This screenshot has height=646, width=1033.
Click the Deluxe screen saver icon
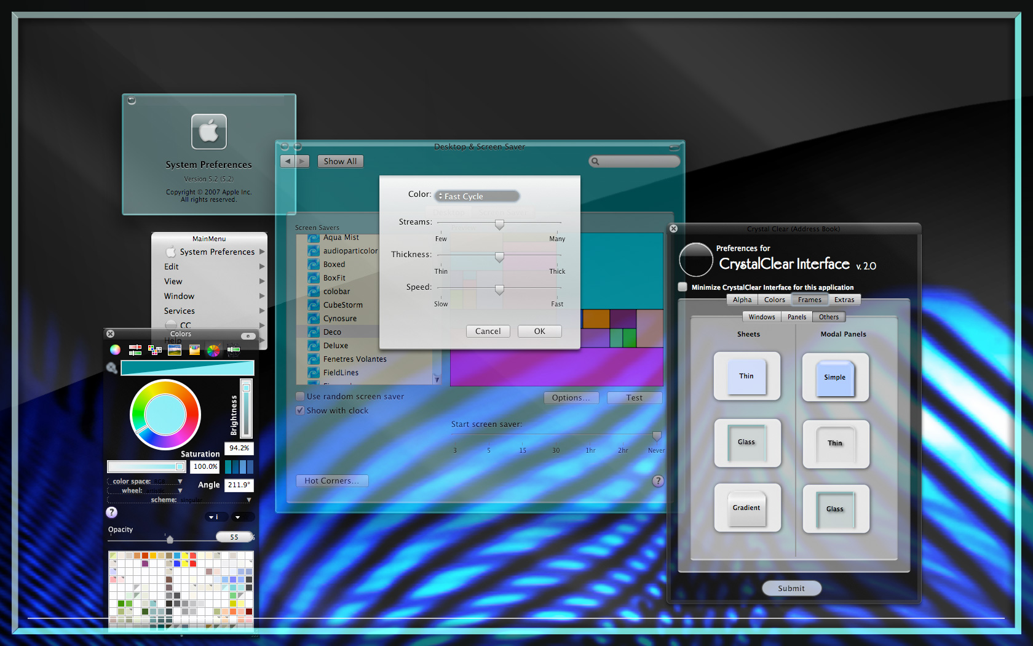314,346
